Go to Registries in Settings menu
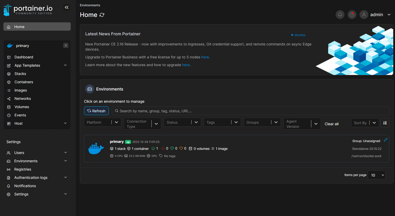The width and height of the screenshot is (395, 216). [23, 169]
